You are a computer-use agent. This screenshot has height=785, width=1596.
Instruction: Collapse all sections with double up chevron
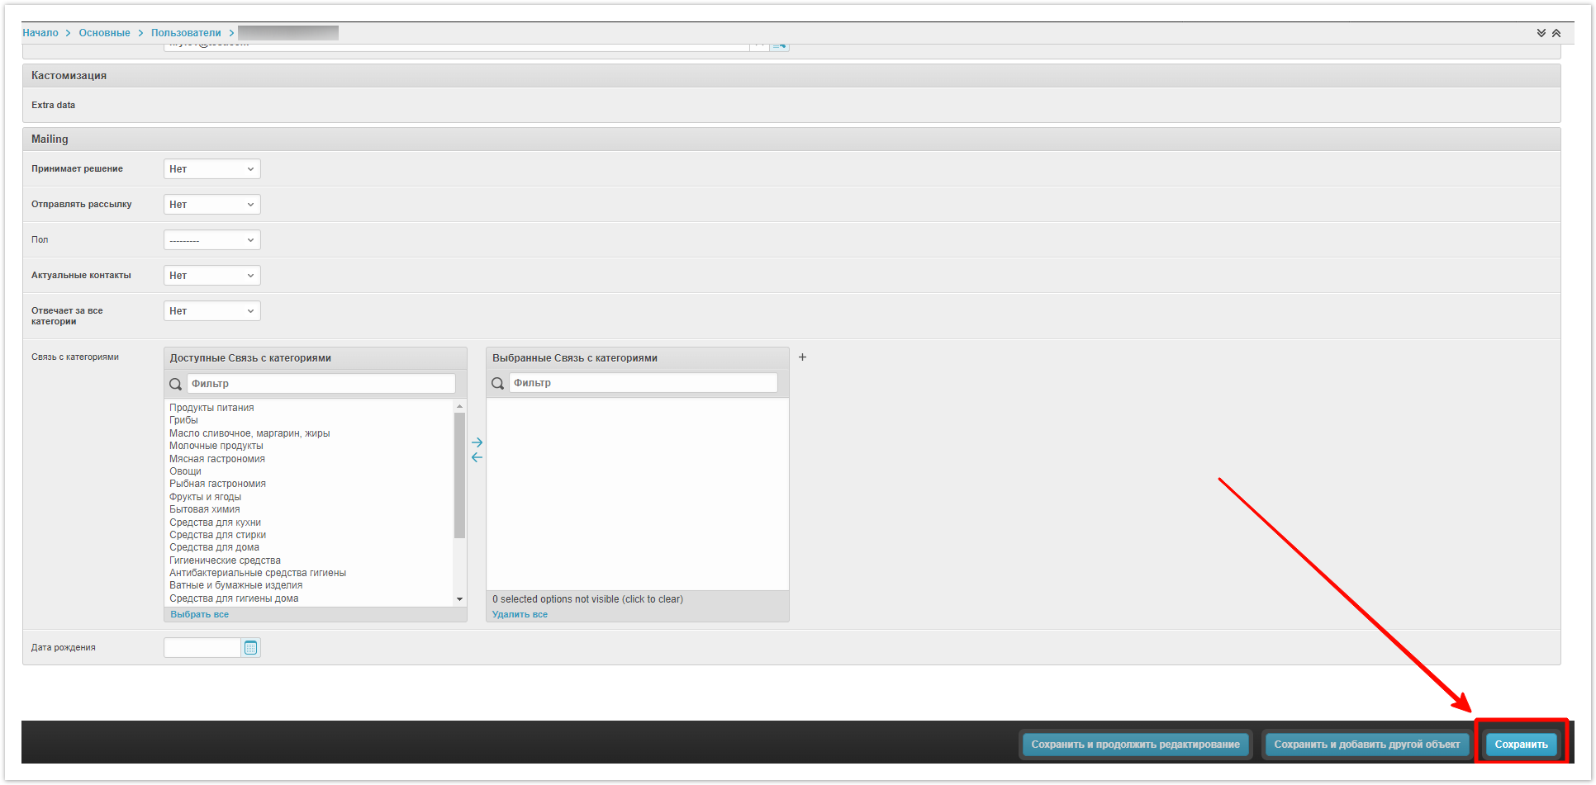tap(1556, 33)
